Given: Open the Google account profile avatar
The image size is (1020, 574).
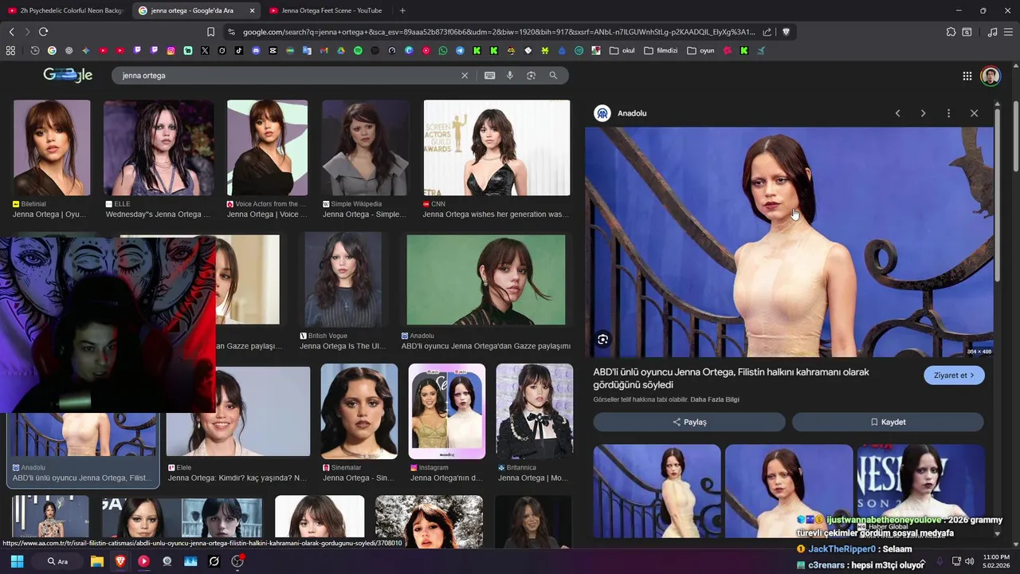Looking at the screenshot, I should tap(991, 76).
